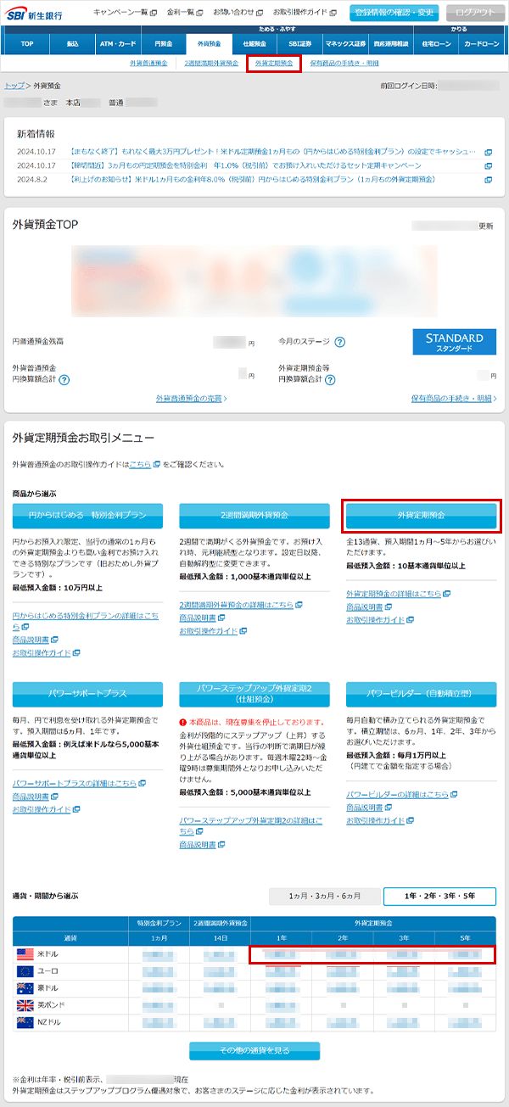
Task: Go to the TOP navigation tab
Action: [27, 42]
